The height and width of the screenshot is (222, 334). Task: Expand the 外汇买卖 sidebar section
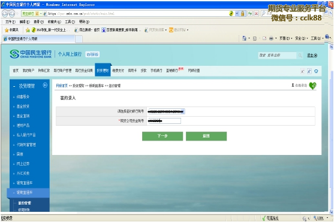[x=23, y=174]
